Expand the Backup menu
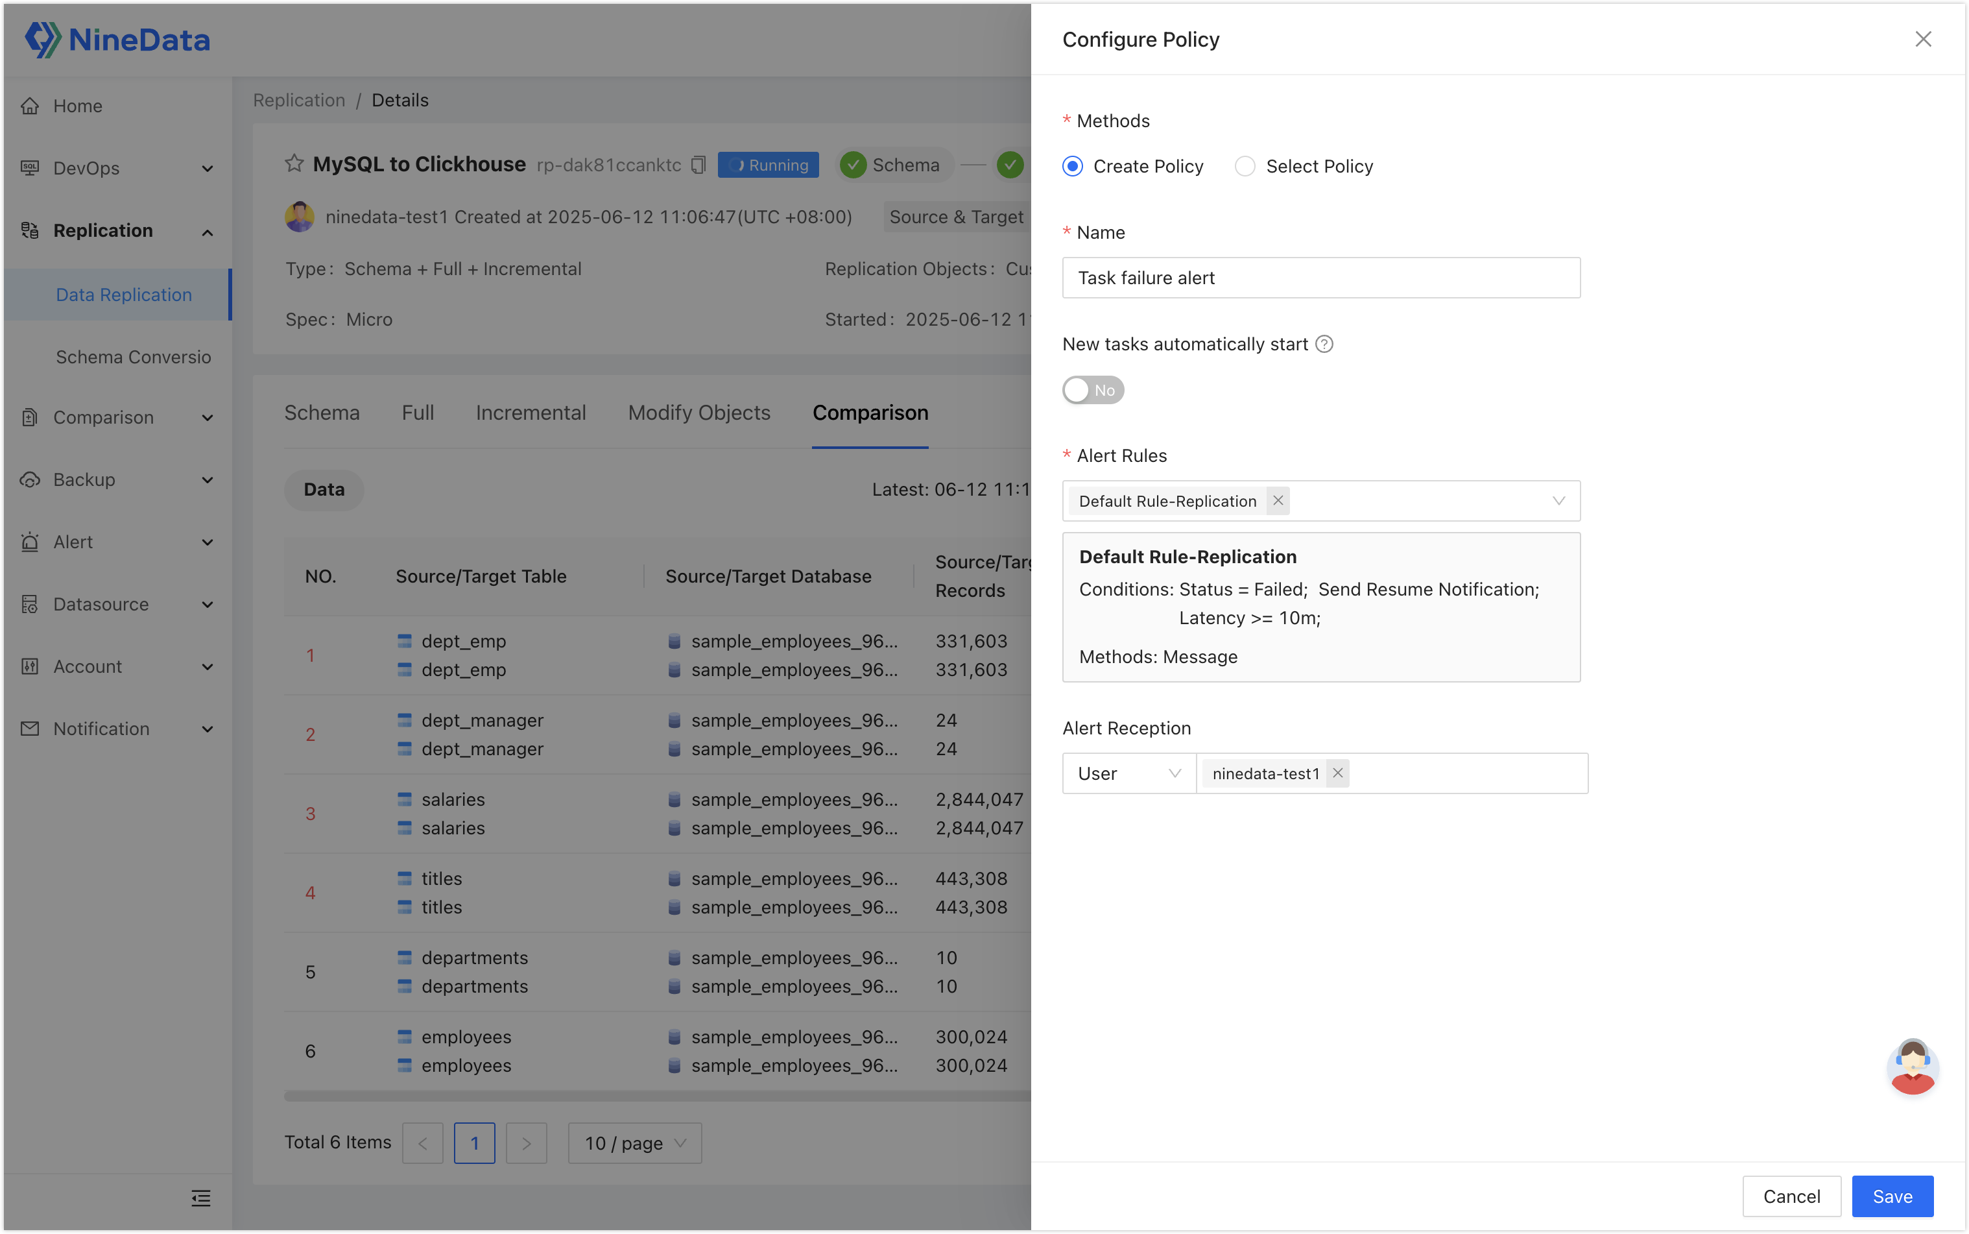 click(207, 481)
